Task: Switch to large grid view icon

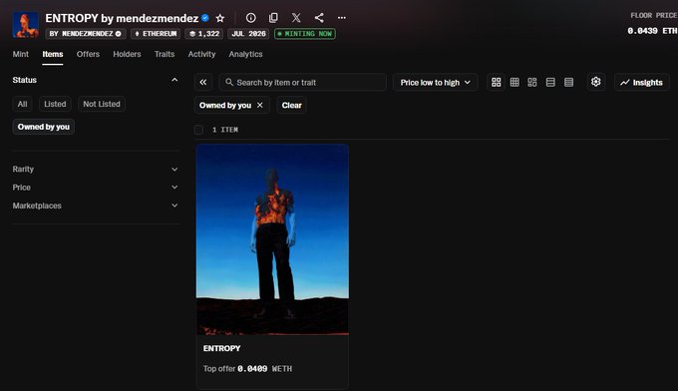Action: pyautogui.click(x=497, y=82)
